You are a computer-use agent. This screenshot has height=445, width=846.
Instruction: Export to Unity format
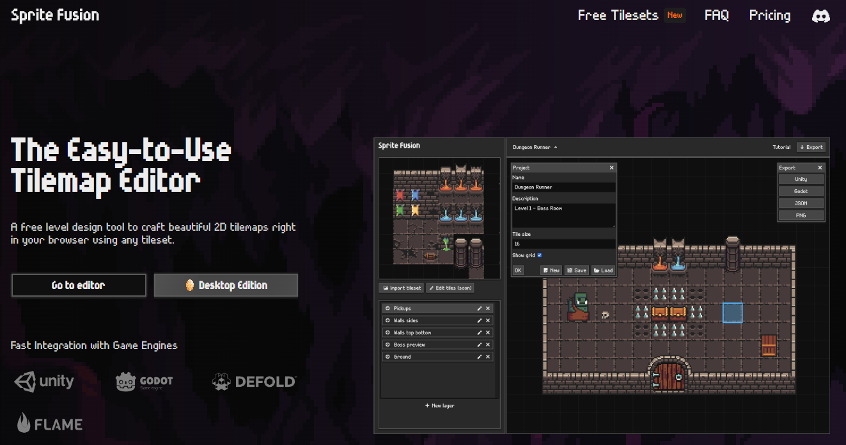(x=801, y=180)
